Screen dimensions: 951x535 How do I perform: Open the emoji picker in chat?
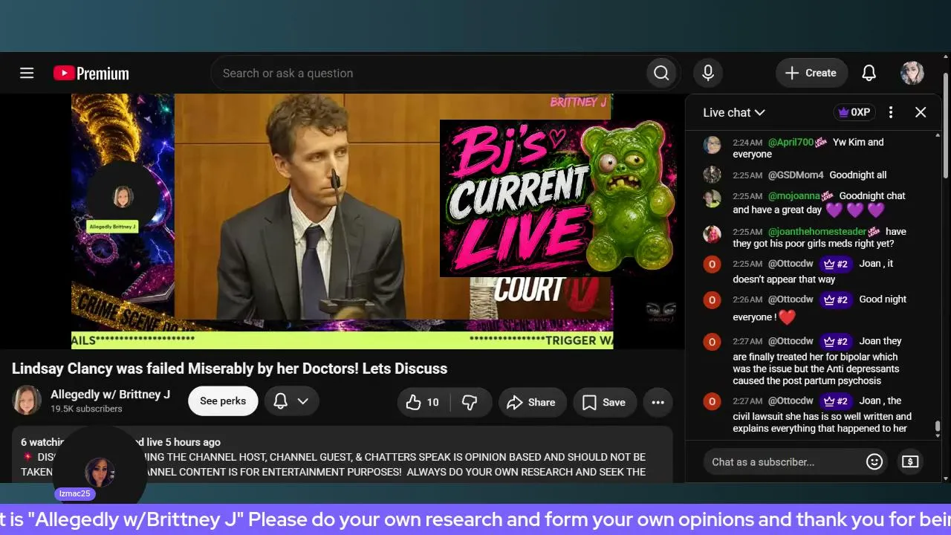pos(874,461)
